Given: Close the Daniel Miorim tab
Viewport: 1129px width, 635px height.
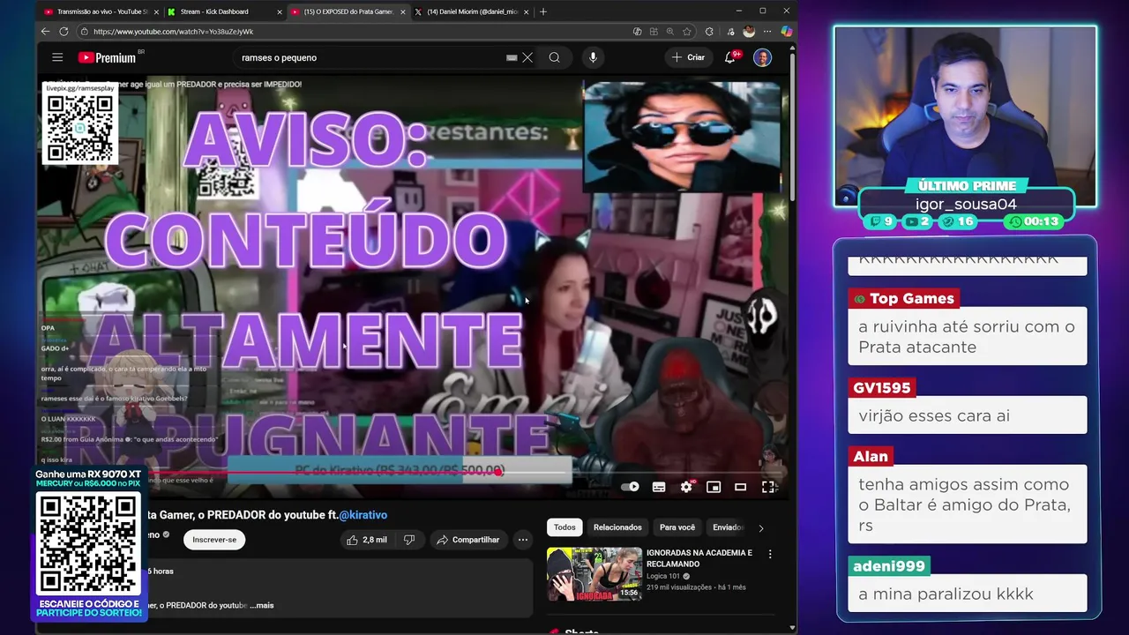Looking at the screenshot, I should 527,11.
